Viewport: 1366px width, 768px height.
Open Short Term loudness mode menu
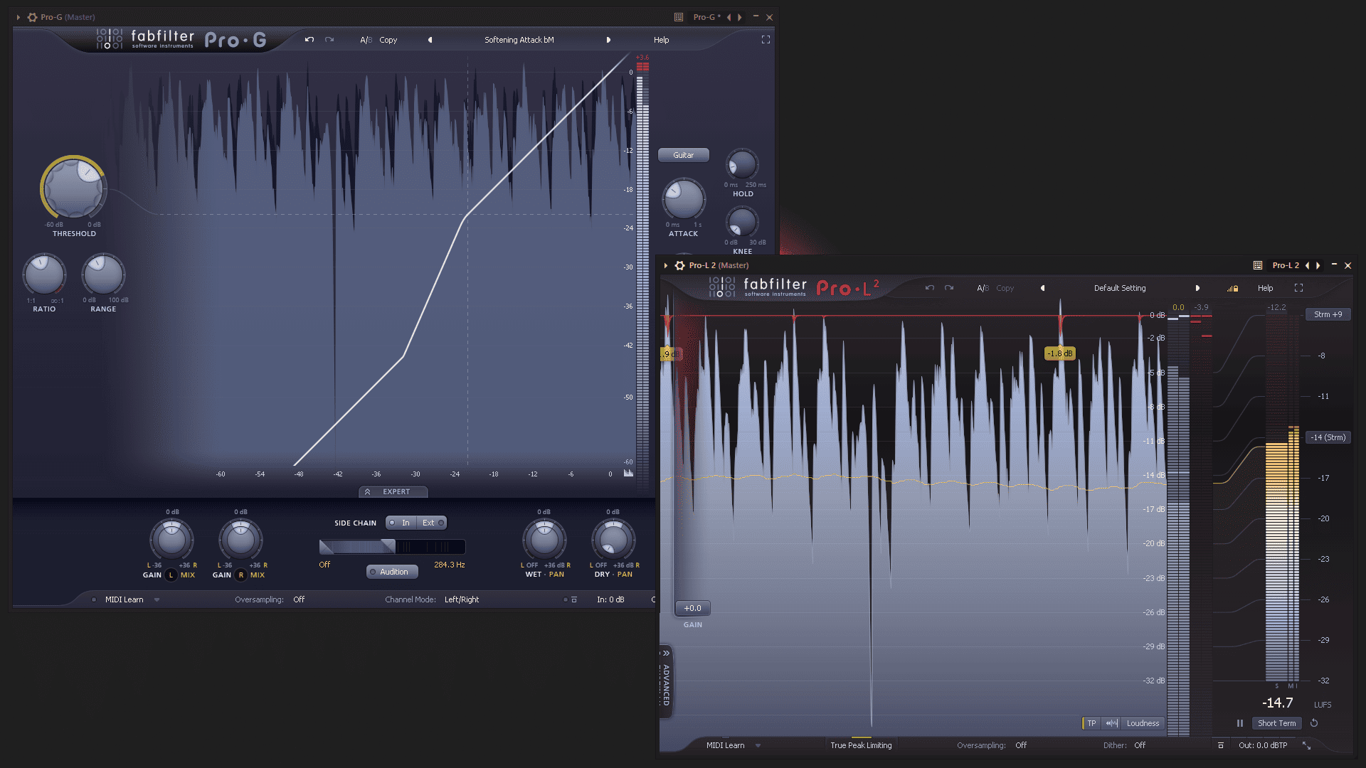point(1276,723)
